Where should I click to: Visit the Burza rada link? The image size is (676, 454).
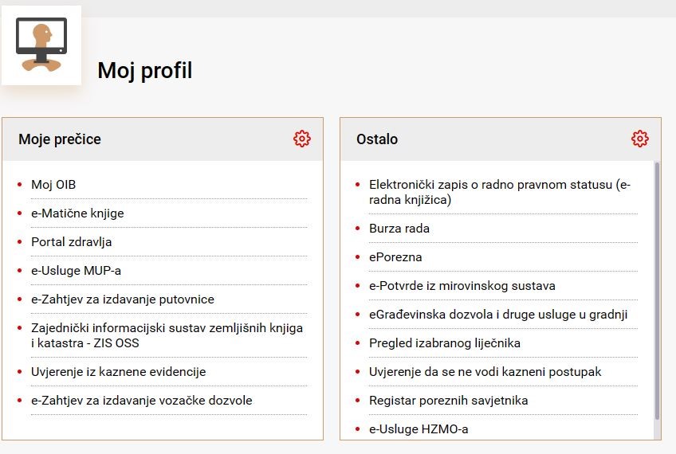click(399, 229)
